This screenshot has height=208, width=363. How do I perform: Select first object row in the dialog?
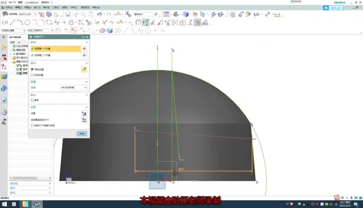(x=56, y=49)
